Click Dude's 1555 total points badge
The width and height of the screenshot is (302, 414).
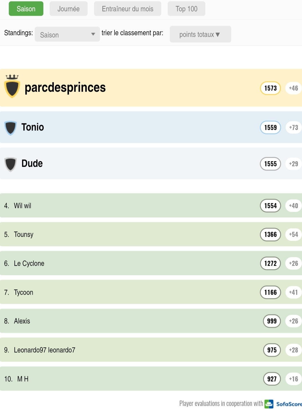pyautogui.click(x=270, y=164)
